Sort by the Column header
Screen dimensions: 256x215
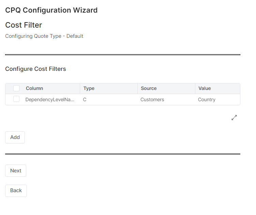click(x=34, y=89)
